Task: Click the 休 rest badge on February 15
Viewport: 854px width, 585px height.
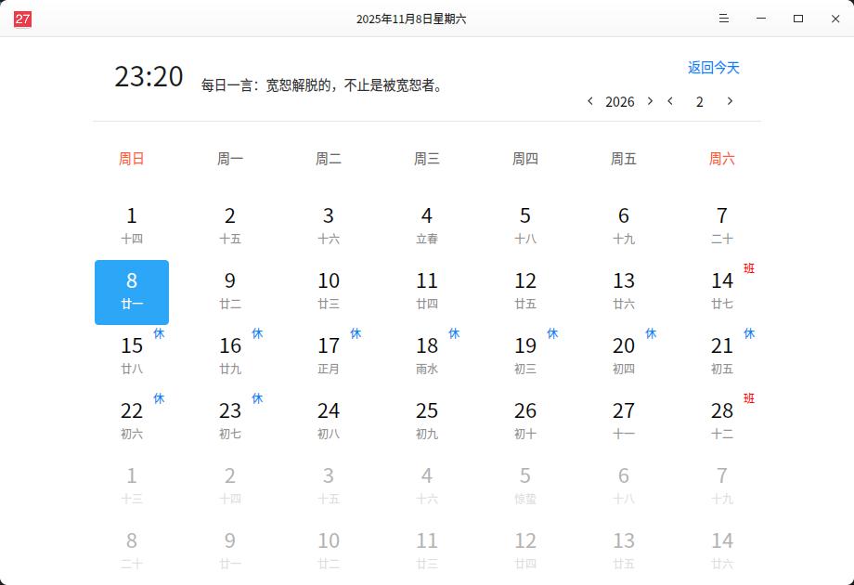Action: point(159,333)
